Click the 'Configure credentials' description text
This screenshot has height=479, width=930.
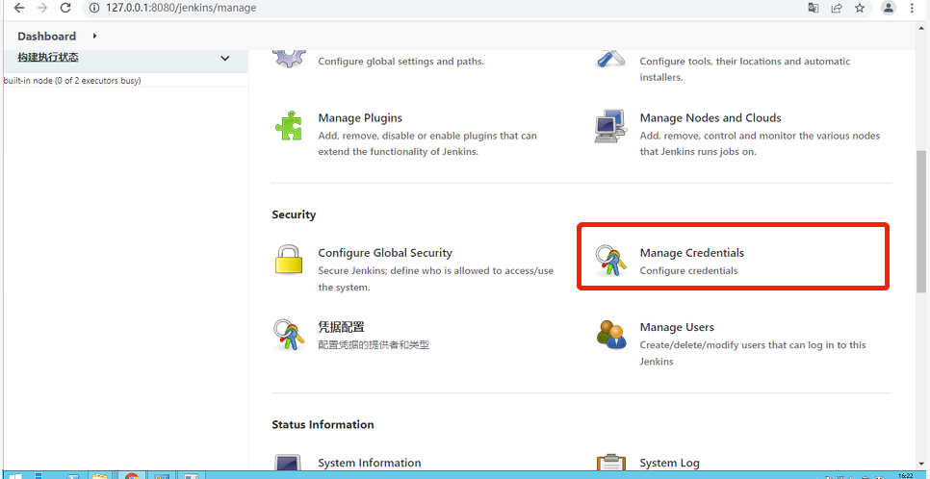tap(688, 271)
